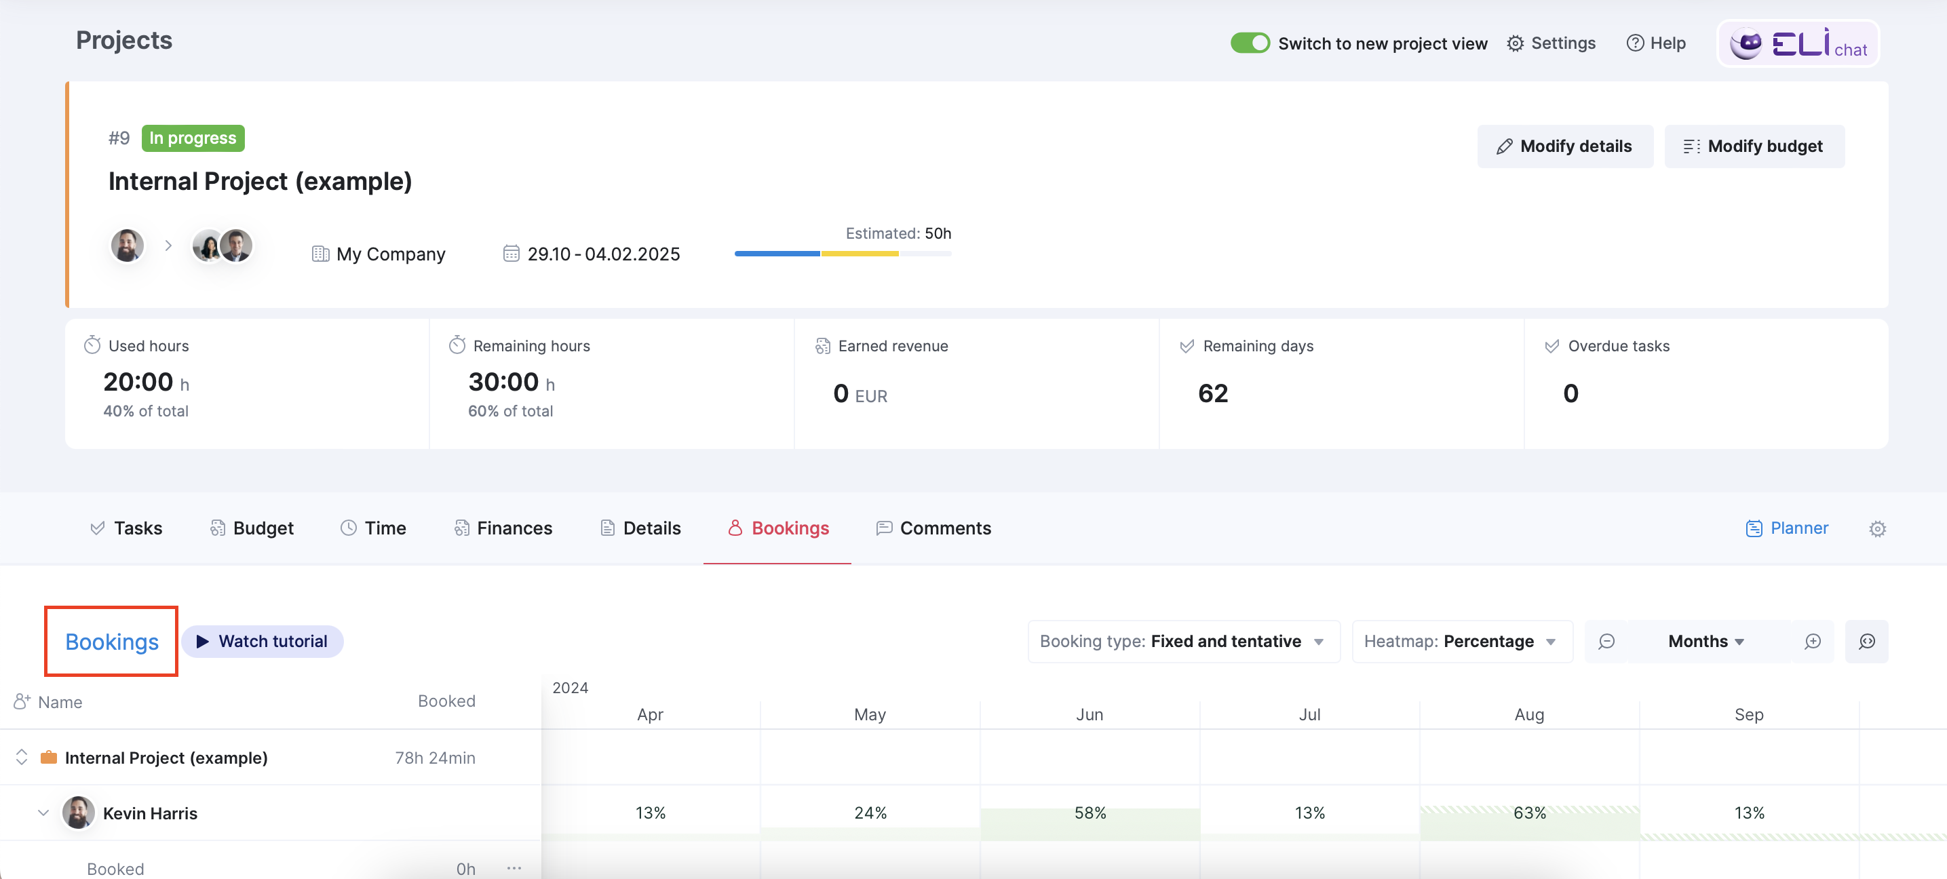Collapse the Internal Project (example) row

22,756
